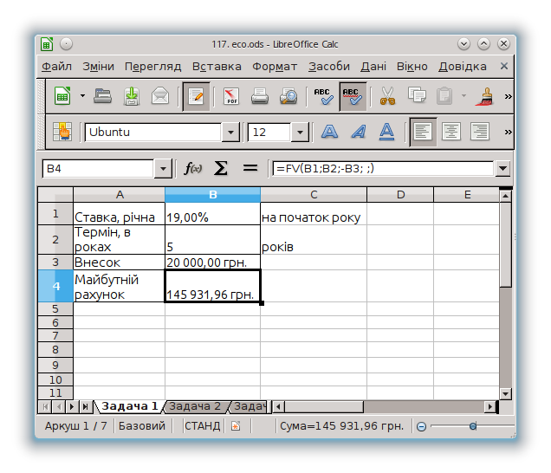Click the horizontal scrollbar right arrow
The image size is (551, 473).
(489, 407)
